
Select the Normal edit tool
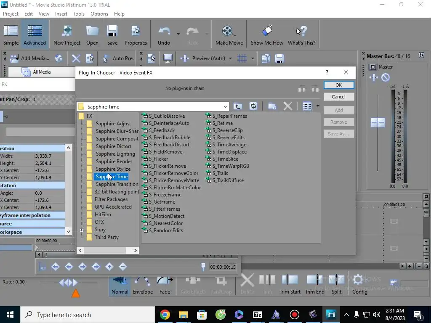click(x=120, y=286)
